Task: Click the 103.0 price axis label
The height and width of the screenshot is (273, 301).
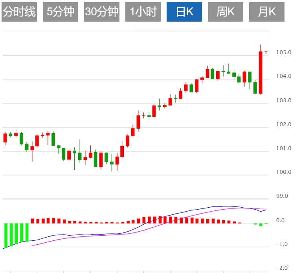Action: coord(283,101)
